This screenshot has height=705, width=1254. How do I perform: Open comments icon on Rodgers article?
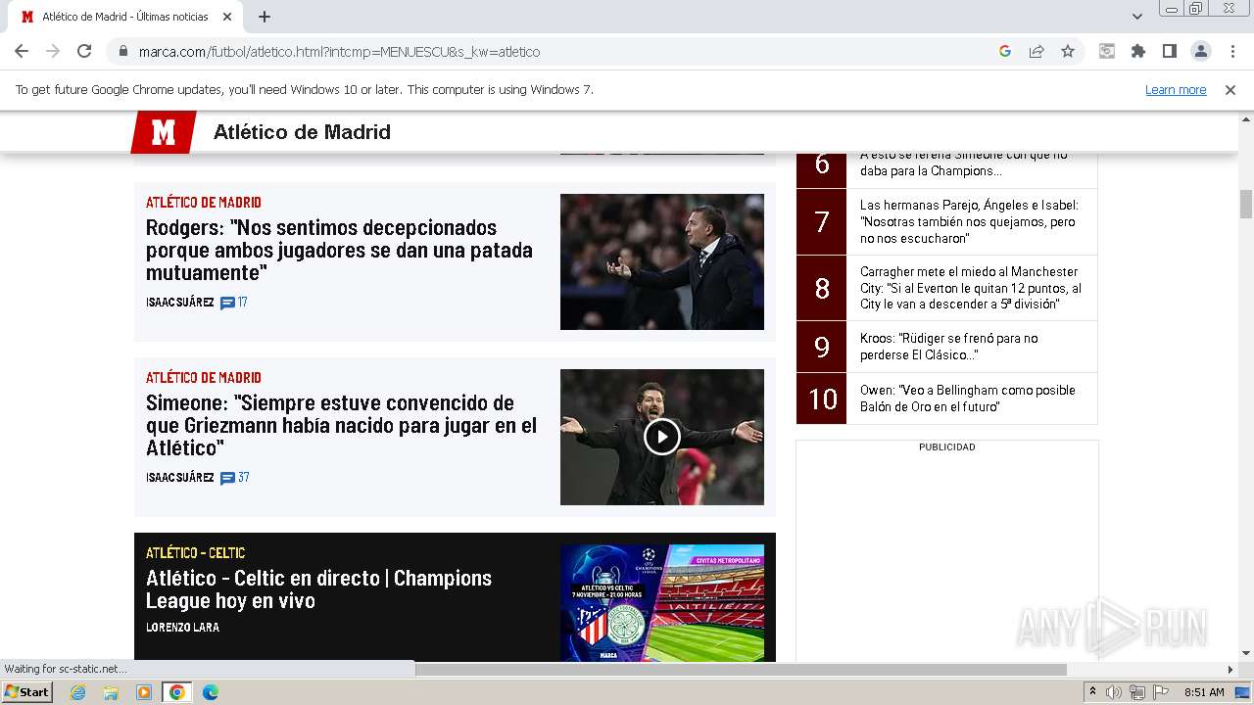227,303
